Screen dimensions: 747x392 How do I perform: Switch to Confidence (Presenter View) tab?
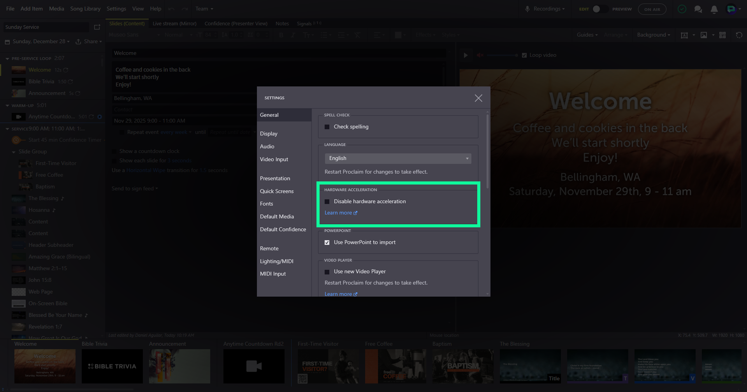point(236,24)
